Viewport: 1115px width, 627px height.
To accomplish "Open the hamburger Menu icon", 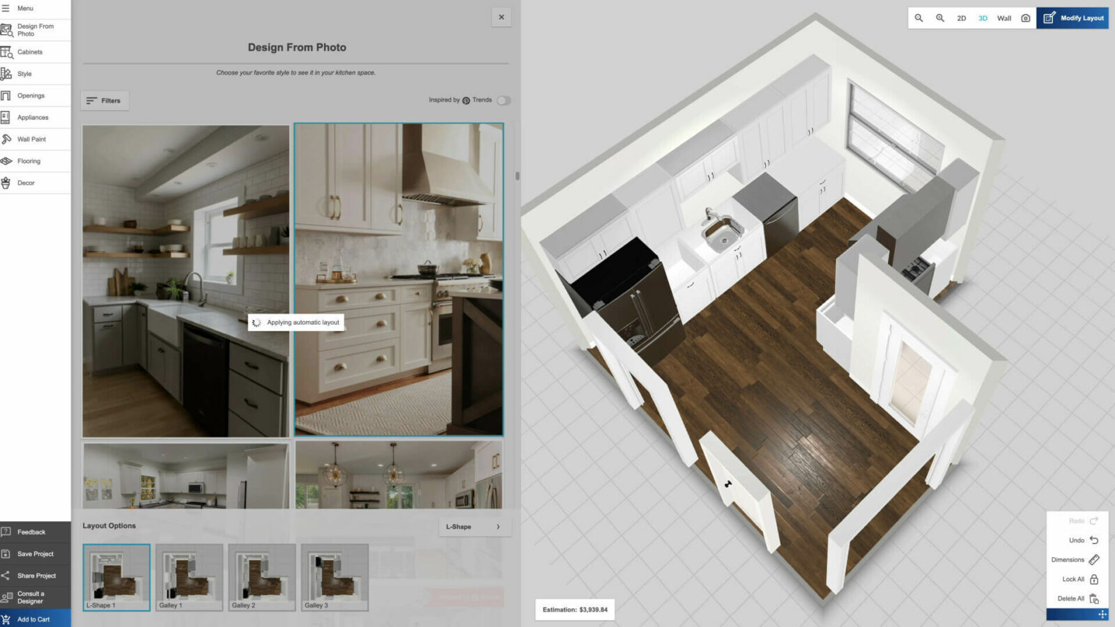I will tap(6, 8).
